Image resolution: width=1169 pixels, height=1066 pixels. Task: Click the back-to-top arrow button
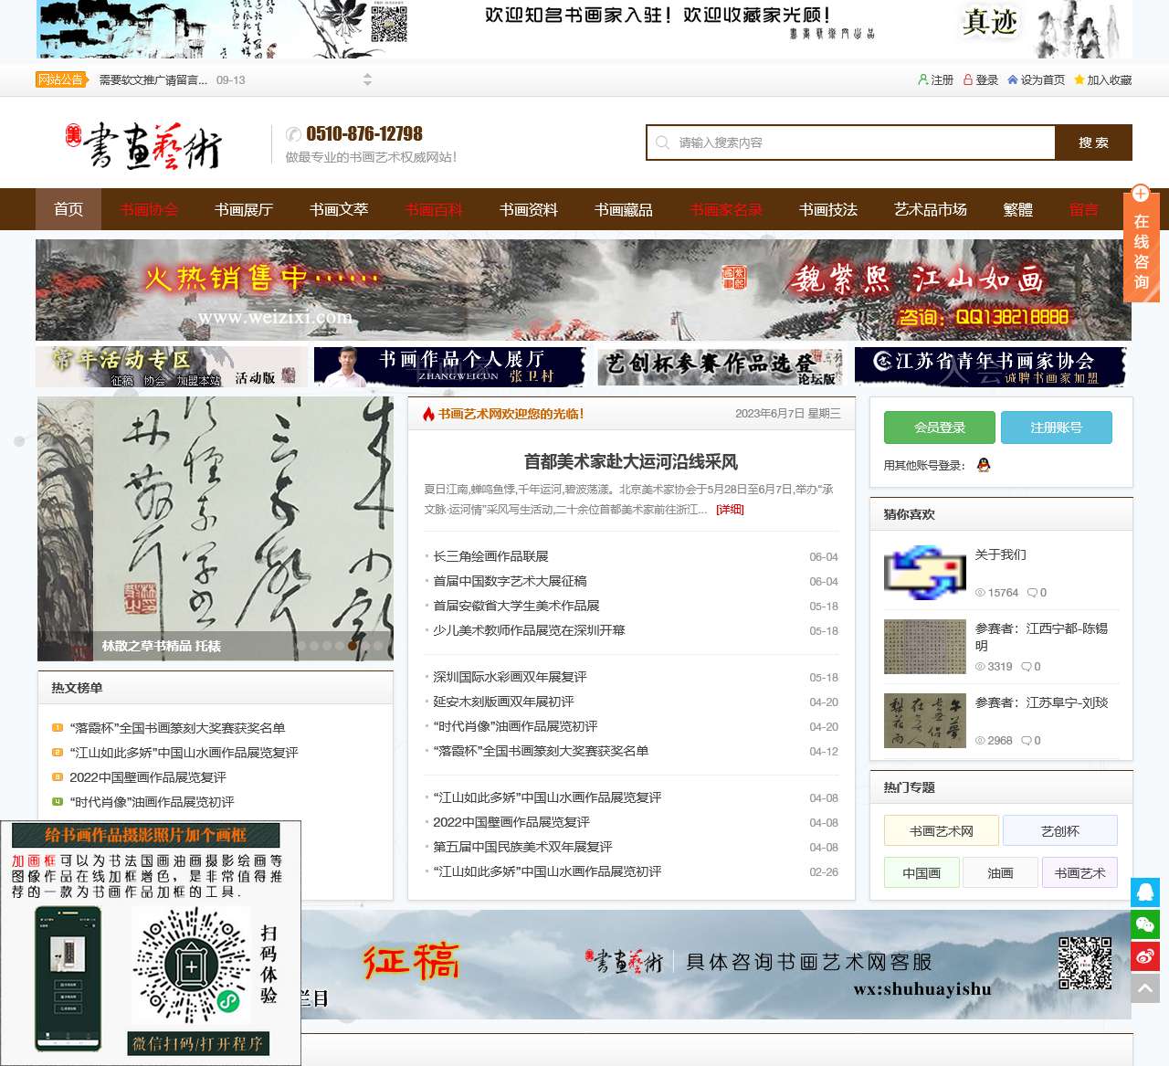[x=1145, y=988]
